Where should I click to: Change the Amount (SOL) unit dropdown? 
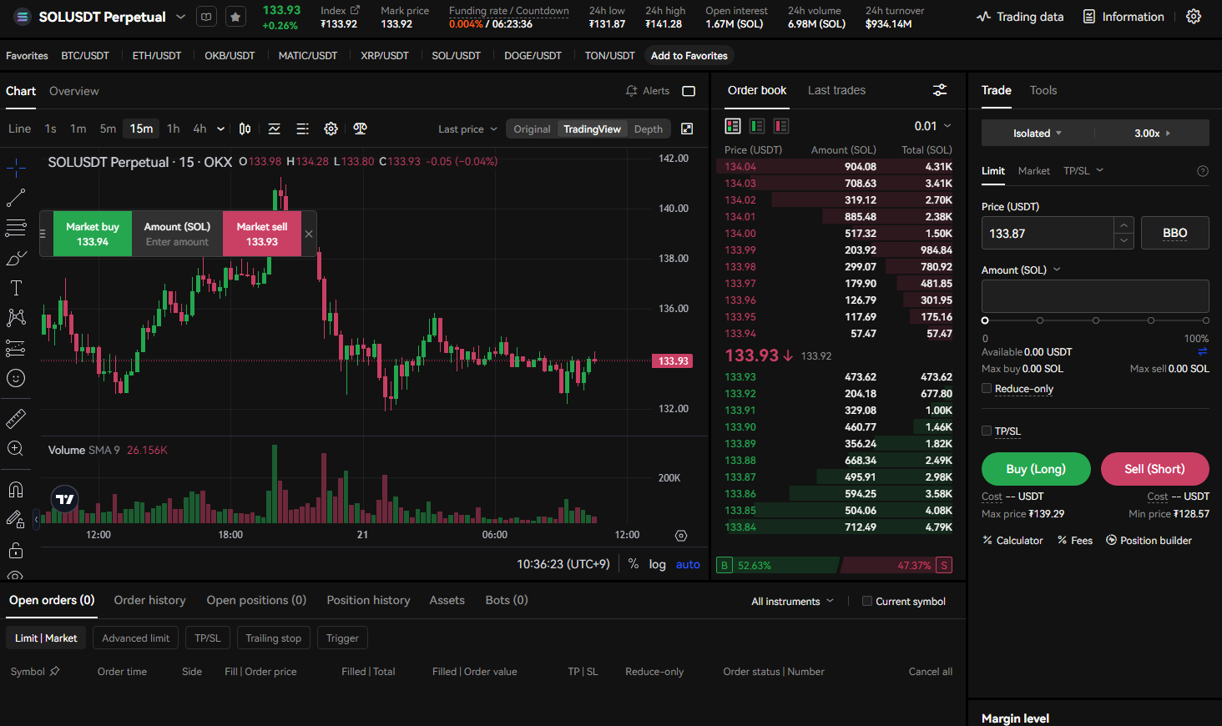tap(1021, 270)
